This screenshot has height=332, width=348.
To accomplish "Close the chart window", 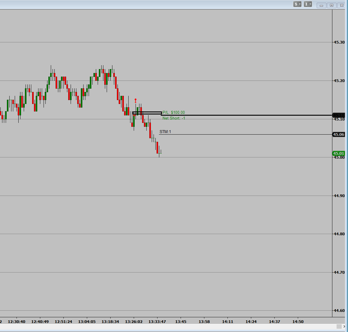I will (x=342, y=5).
